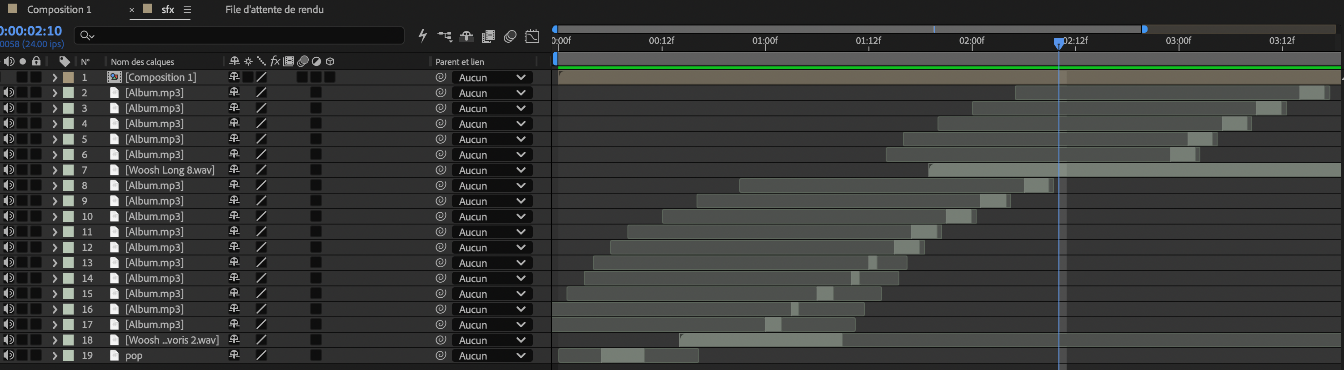Image resolution: width=1344 pixels, height=370 pixels.
Task: Enable motion blur for the composition
Action: click(510, 36)
